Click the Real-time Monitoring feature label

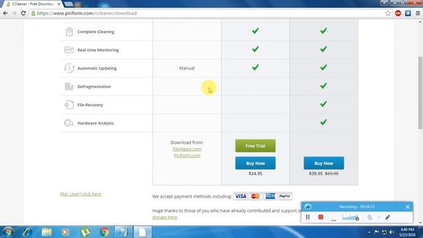(x=98, y=50)
